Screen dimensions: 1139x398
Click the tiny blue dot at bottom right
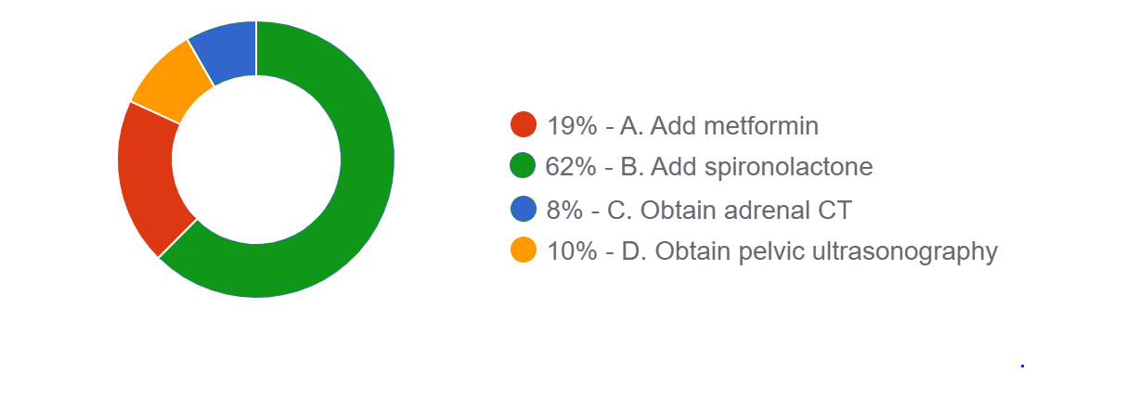[1022, 366]
